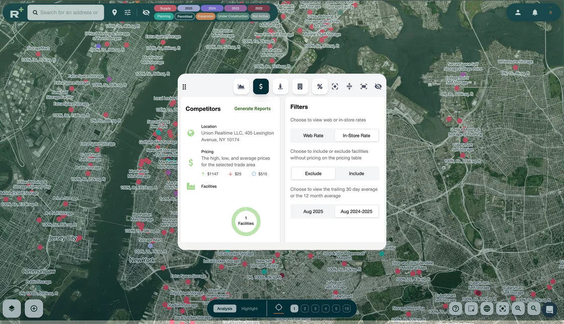Focus the address search field
564x324 pixels.
tap(66, 13)
